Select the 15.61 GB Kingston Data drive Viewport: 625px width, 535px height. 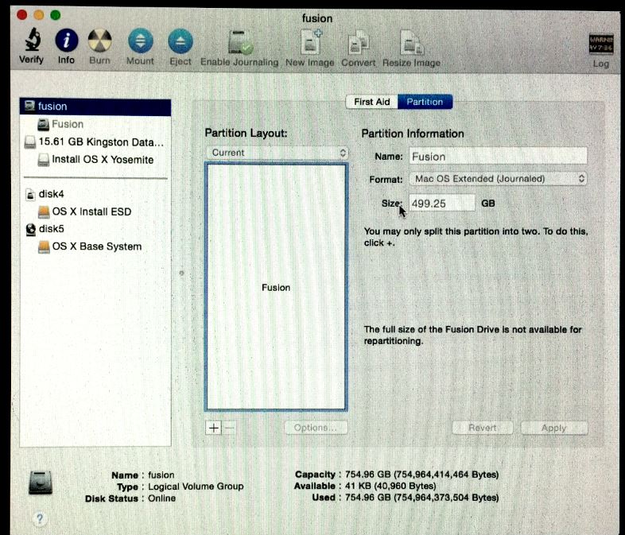click(x=95, y=142)
